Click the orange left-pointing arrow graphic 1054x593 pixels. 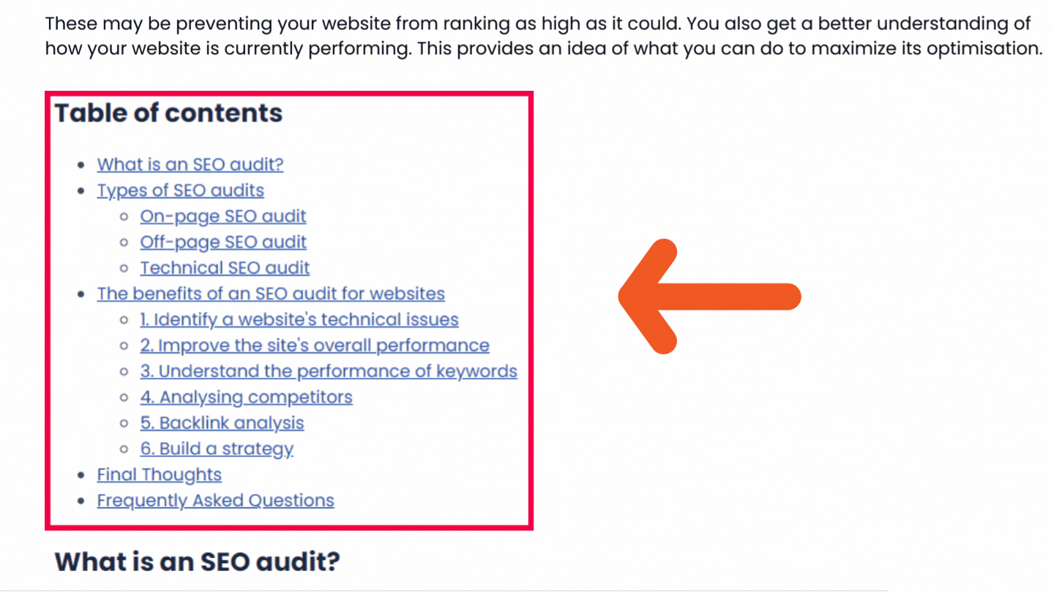tap(709, 296)
